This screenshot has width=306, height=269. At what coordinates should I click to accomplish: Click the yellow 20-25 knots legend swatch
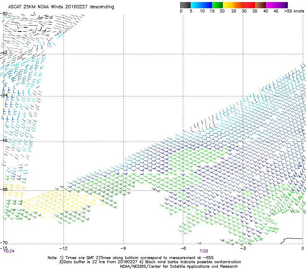click(228, 5)
